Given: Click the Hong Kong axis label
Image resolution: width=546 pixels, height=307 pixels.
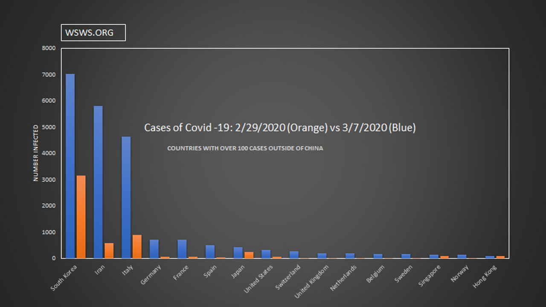Looking at the screenshot, I should 485,276.
